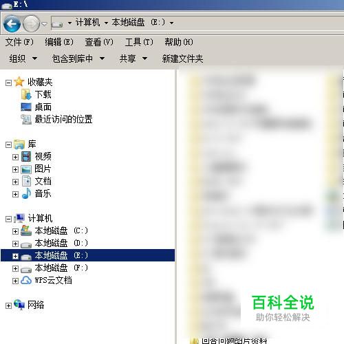344x344 pixels.
Task: Select 音乐 library label
Action: pyautogui.click(x=43, y=193)
